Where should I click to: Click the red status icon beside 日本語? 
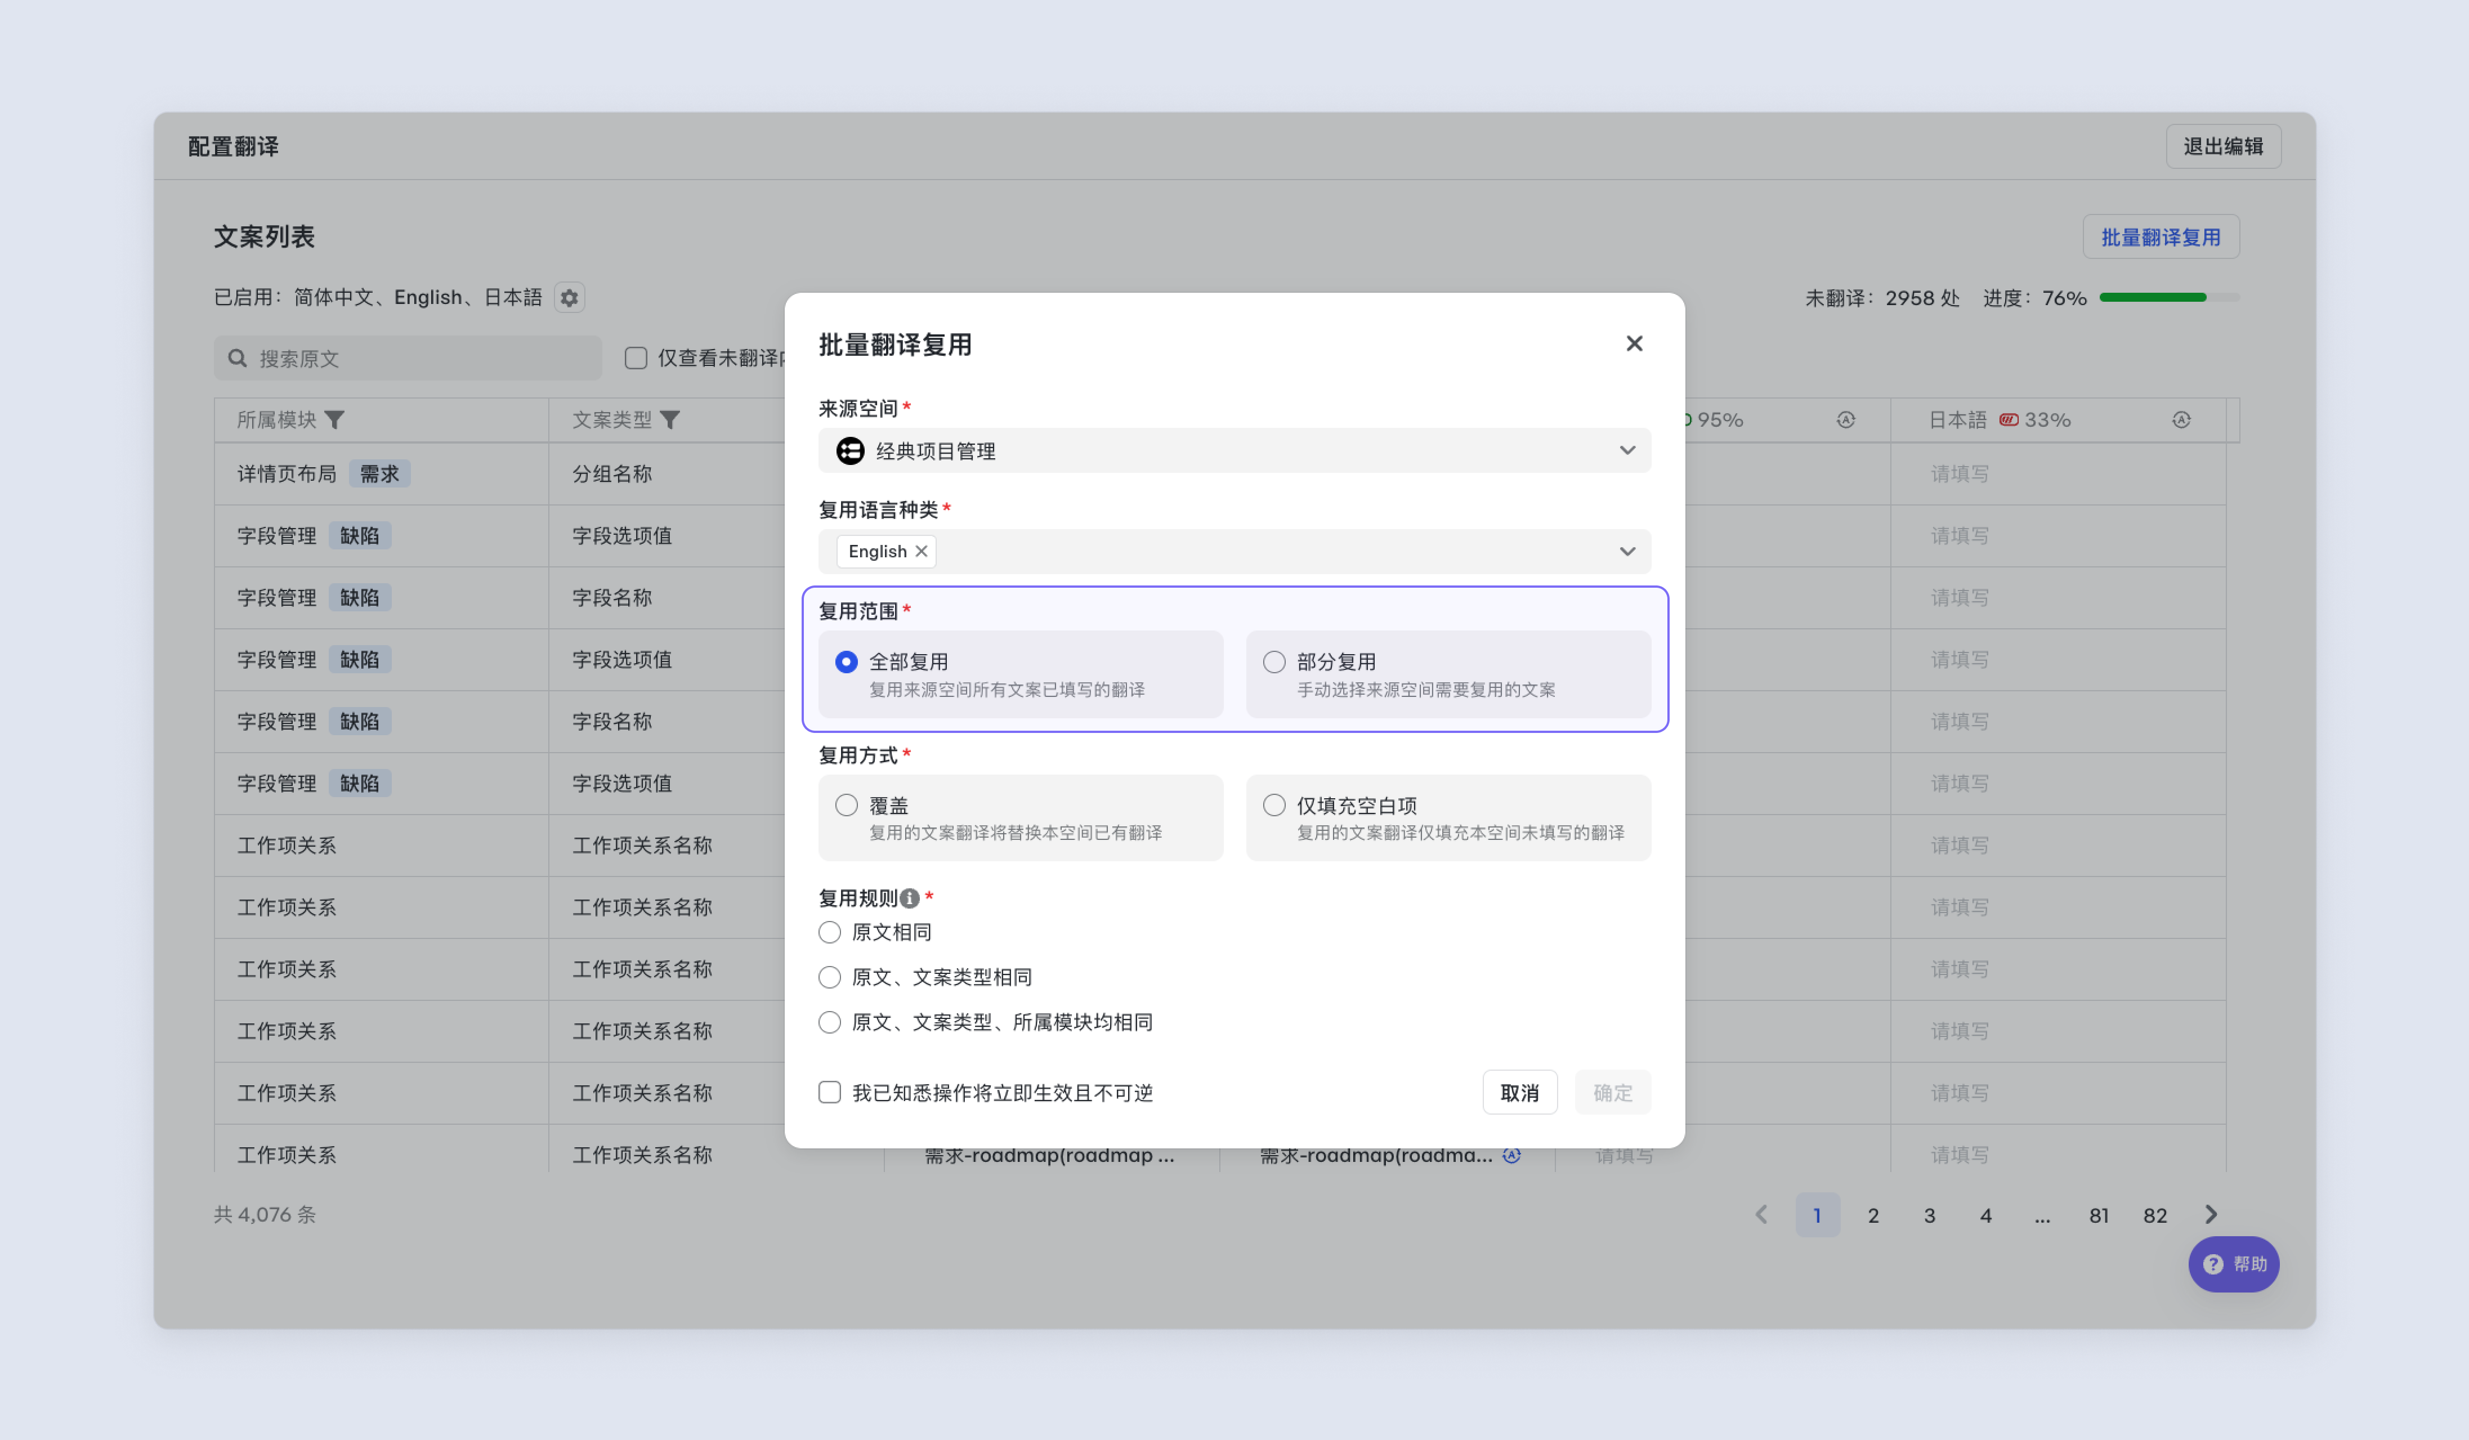[2007, 421]
